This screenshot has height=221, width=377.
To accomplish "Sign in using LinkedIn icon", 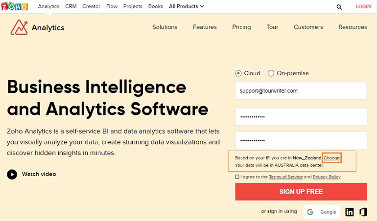I will 350,212.
